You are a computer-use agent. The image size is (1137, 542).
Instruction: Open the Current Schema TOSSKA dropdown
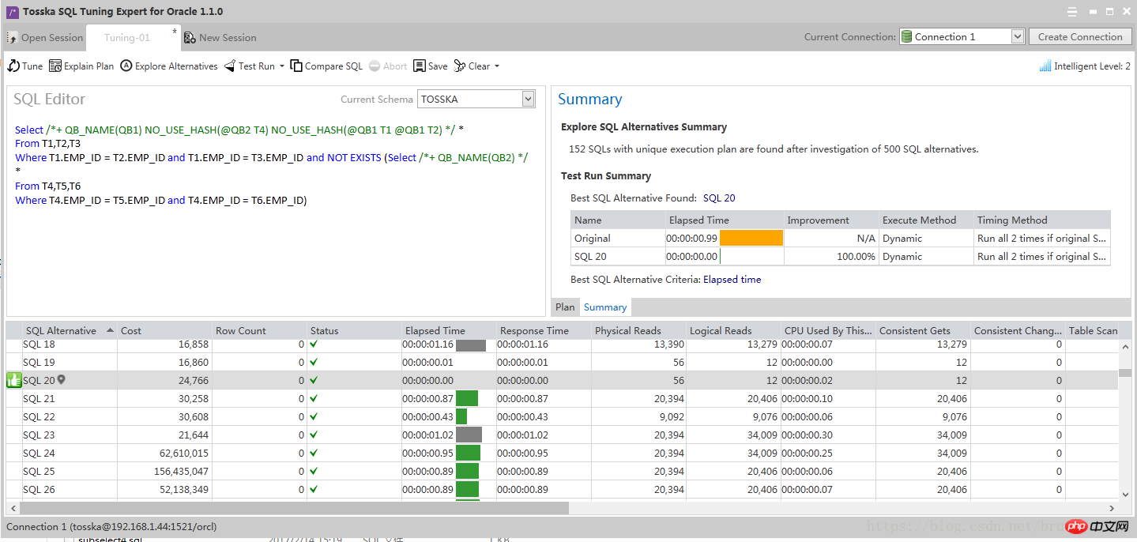click(x=529, y=99)
